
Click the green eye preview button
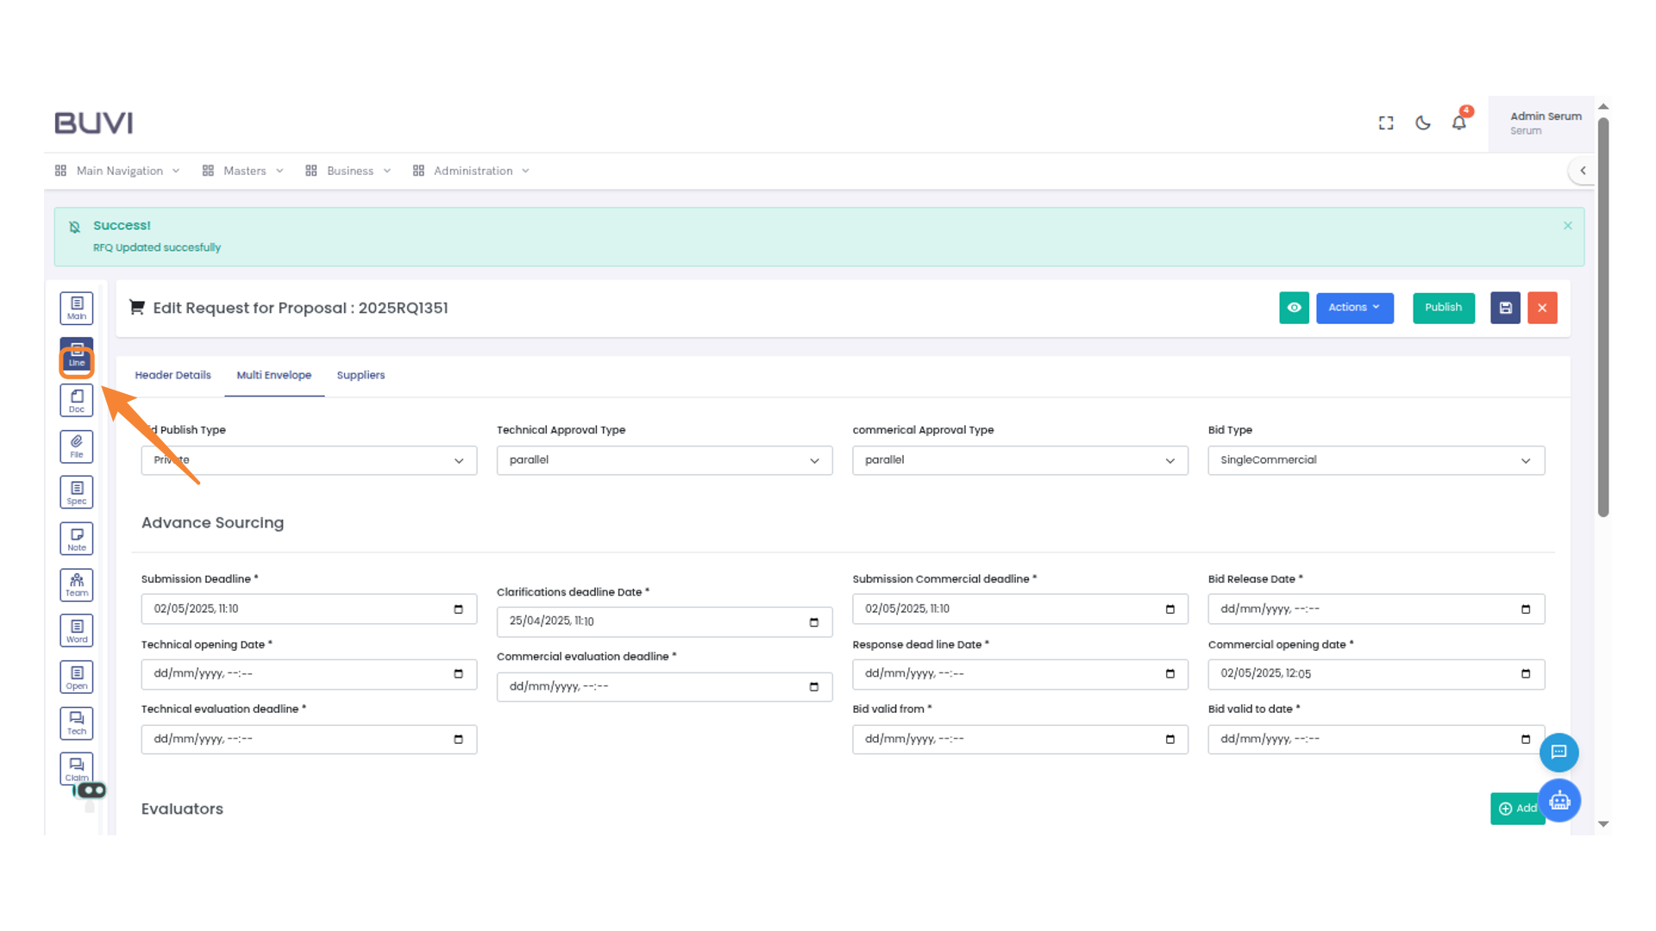coord(1294,308)
